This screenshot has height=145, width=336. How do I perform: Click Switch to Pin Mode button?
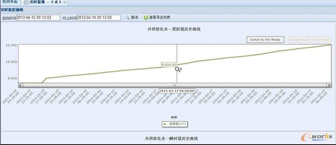265,40
